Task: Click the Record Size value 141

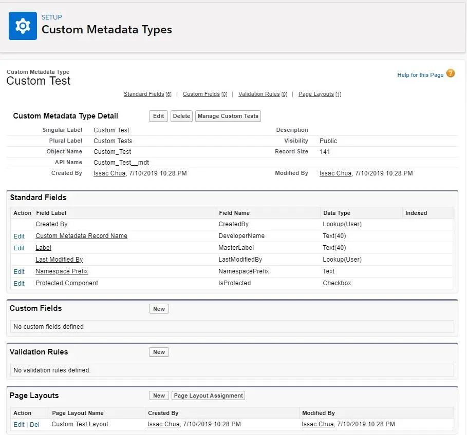Action: [x=325, y=152]
